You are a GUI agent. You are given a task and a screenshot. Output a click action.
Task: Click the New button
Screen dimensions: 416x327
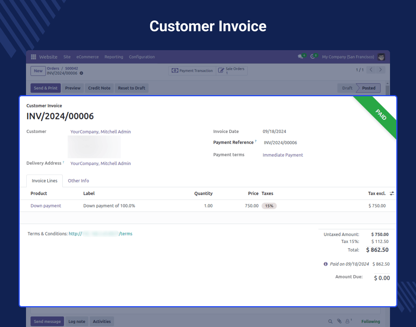coord(38,71)
